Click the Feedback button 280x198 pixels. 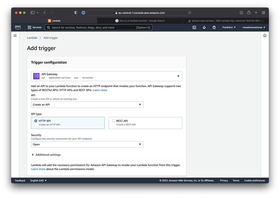tap(20, 180)
